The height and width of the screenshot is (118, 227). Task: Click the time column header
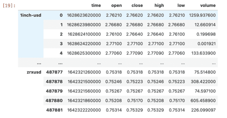pyautogui.click(x=96, y=5)
